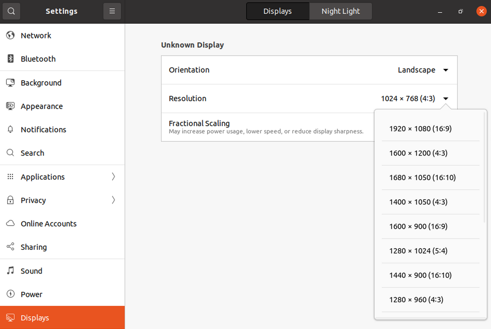Screen dimensions: 491x329
Task: Open the hamburger menu in Settings header
Action: pos(112,11)
